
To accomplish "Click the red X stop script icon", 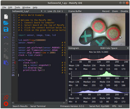I will 6,104.
